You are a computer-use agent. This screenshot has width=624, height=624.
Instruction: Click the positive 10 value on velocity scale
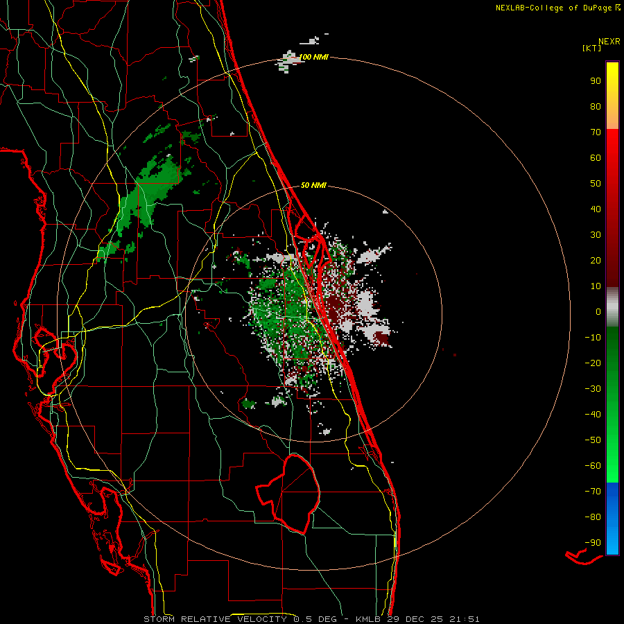click(x=596, y=286)
